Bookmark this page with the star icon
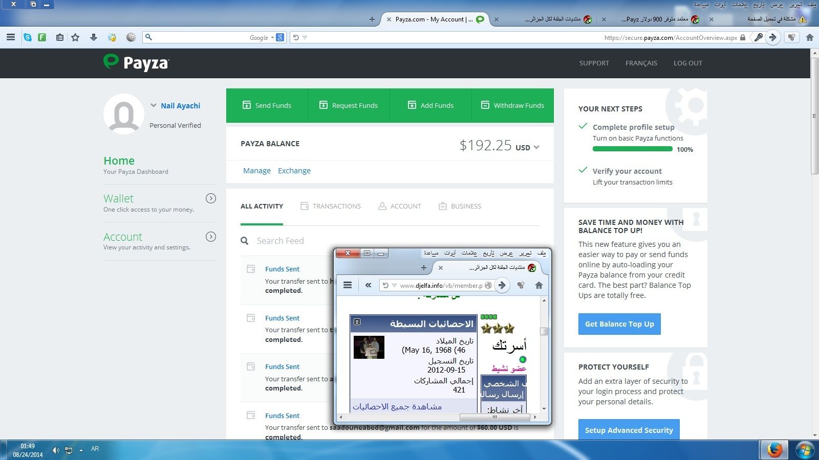 [x=75, y=37]
